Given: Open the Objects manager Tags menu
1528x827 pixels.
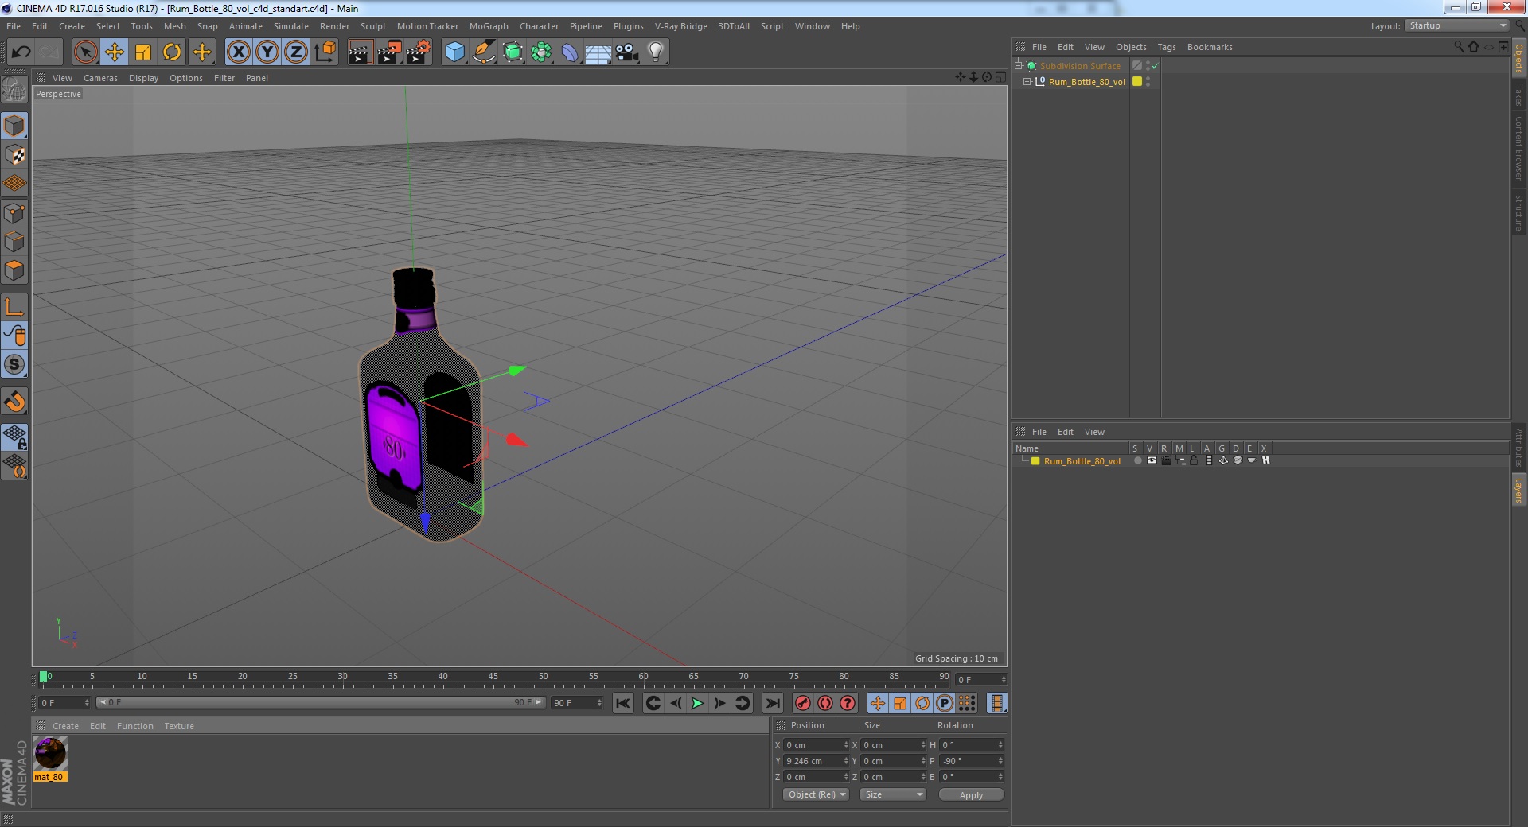Looking at the screenshot, I should (x=1166, y=47).
